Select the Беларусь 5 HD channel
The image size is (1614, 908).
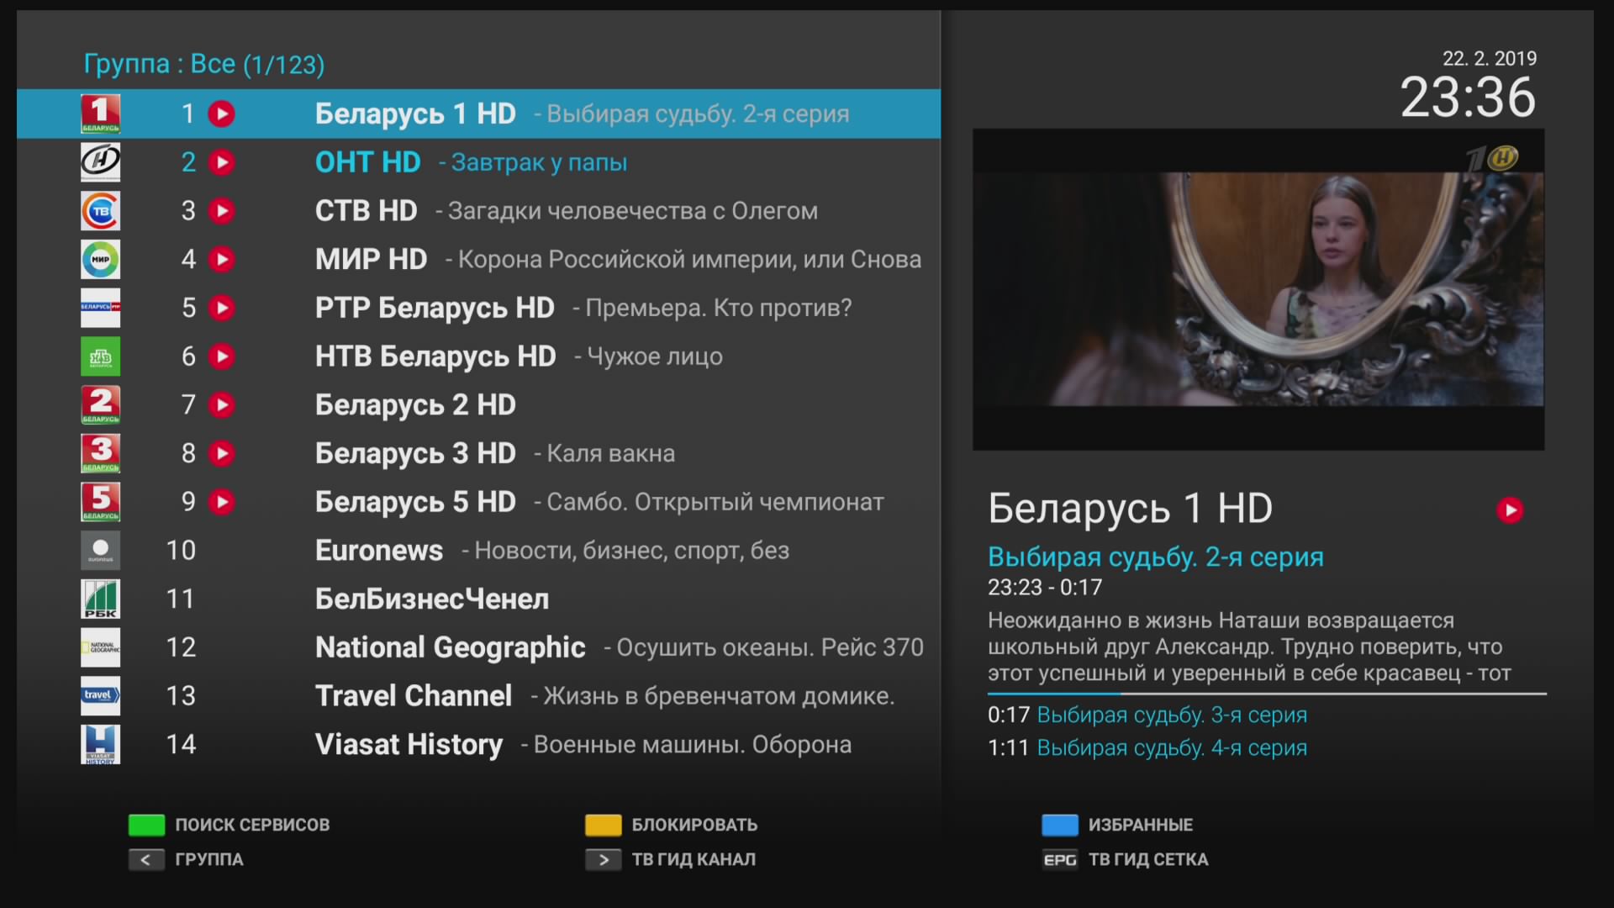click(478, 502)
